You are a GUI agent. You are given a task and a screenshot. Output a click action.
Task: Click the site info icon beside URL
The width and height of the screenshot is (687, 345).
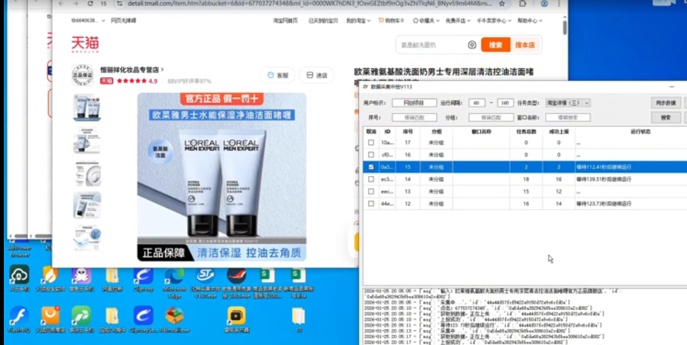coord(119,3)
